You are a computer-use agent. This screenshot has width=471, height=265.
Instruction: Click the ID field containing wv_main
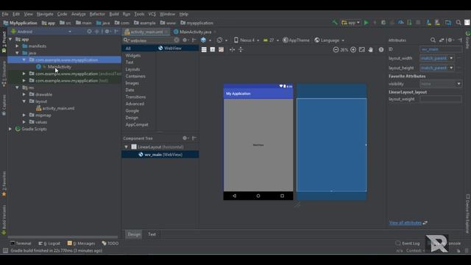click(441, 49)
